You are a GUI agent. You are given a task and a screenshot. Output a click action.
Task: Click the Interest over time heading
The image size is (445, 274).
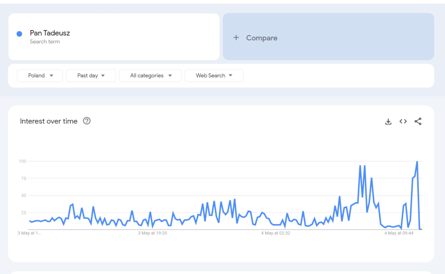49,121
